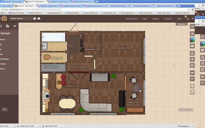
Task: Click the project name field Новый проект
Action: [21, 18]
